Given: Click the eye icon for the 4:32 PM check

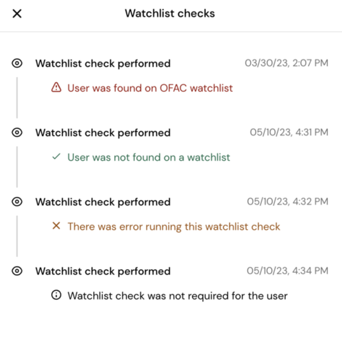Looking at the screenshot, I should click(17, 202).
